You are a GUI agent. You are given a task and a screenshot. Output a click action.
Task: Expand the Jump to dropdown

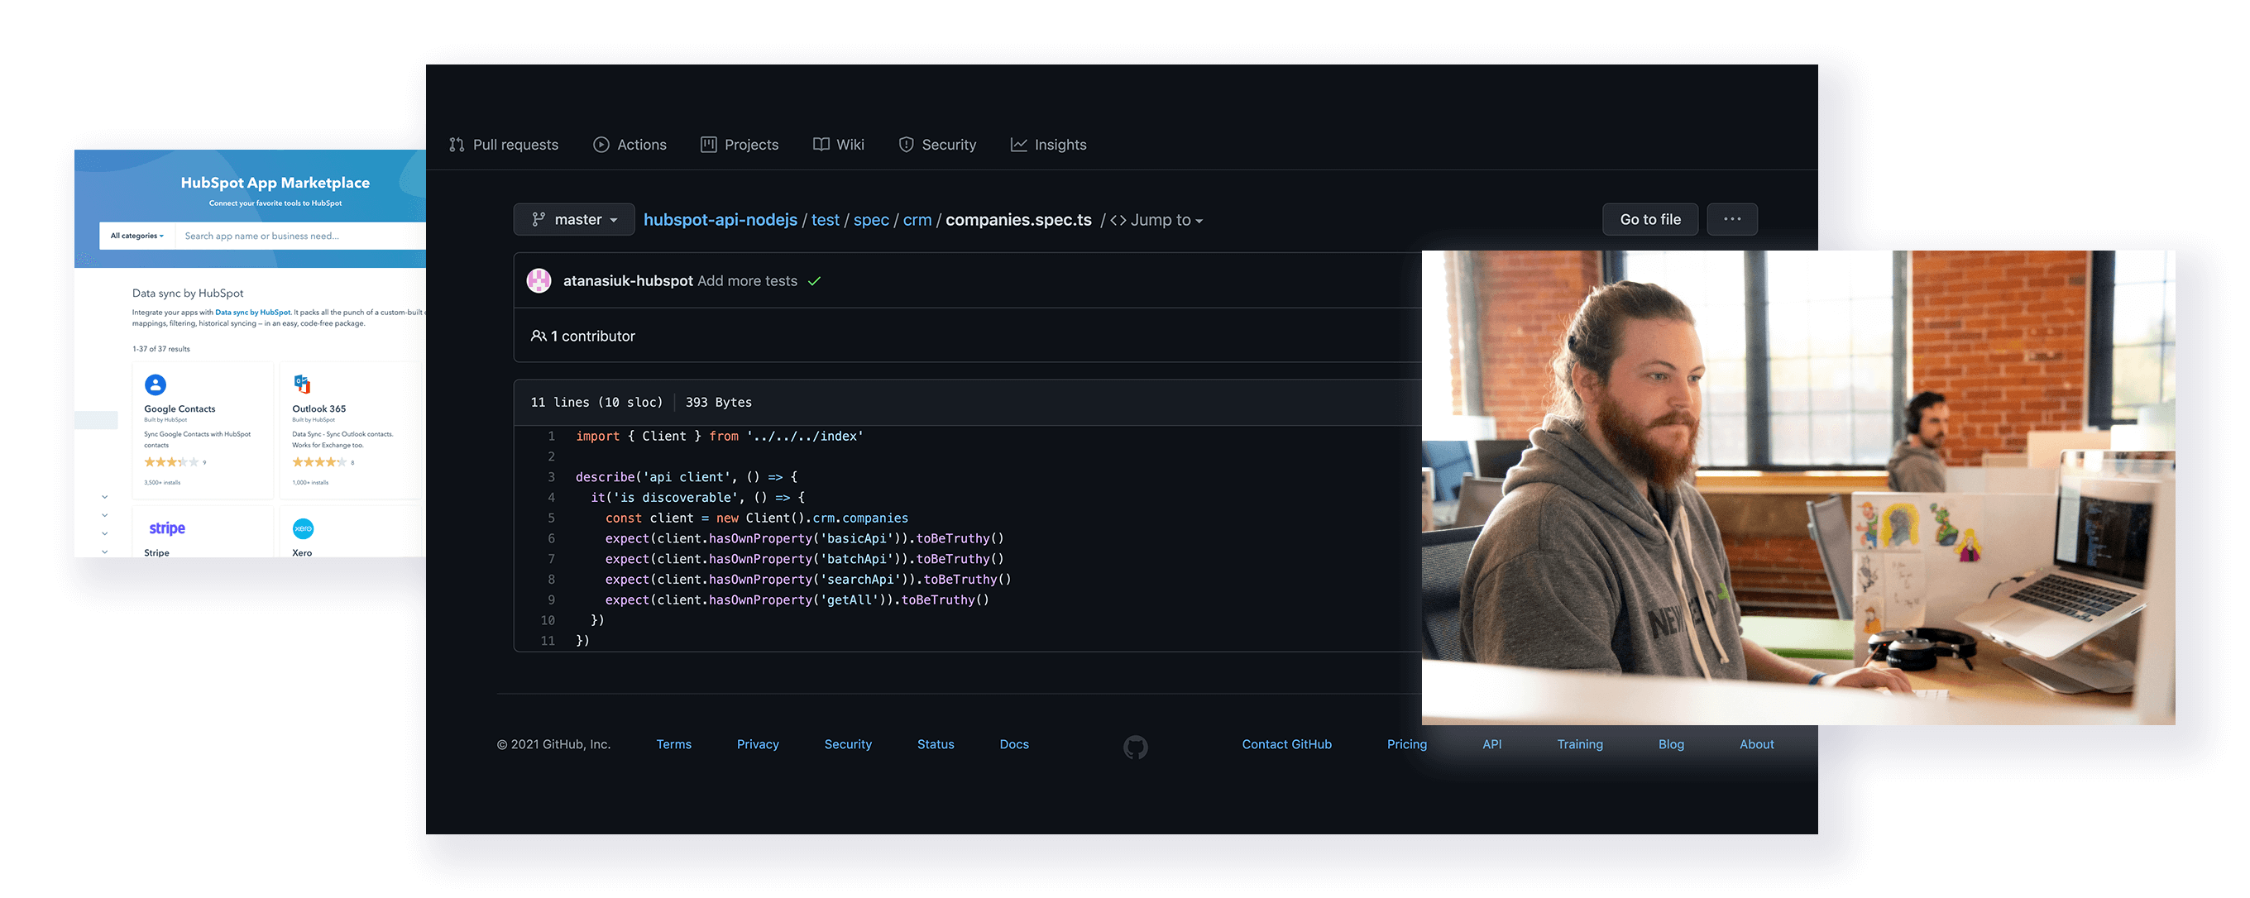point(1156,220)
